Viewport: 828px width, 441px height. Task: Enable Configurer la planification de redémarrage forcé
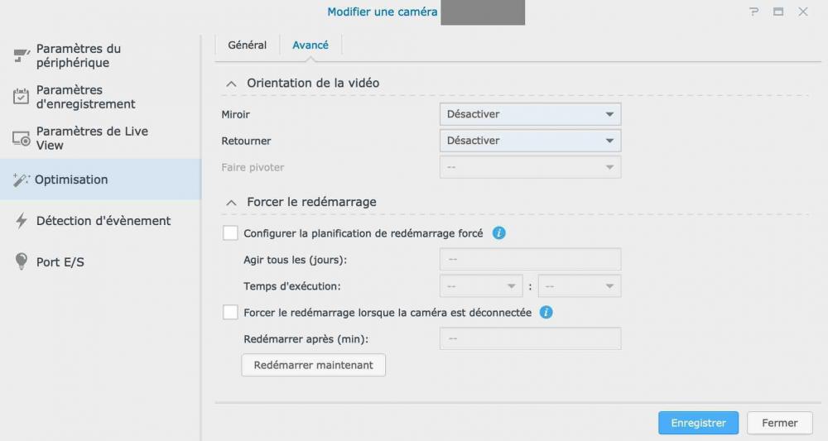pos(231,233)
